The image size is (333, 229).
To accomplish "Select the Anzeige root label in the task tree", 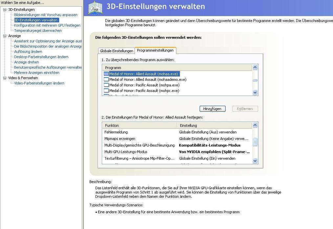I will pos(14,36).
